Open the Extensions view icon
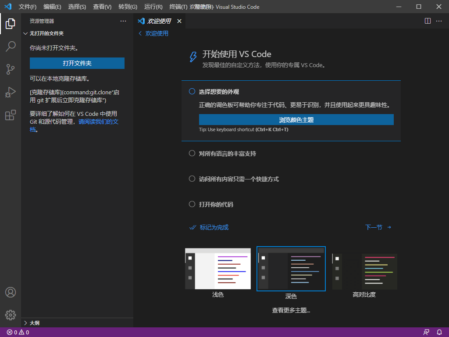The height and width of the screenshot is (337, 449). [x=11, y=115]
